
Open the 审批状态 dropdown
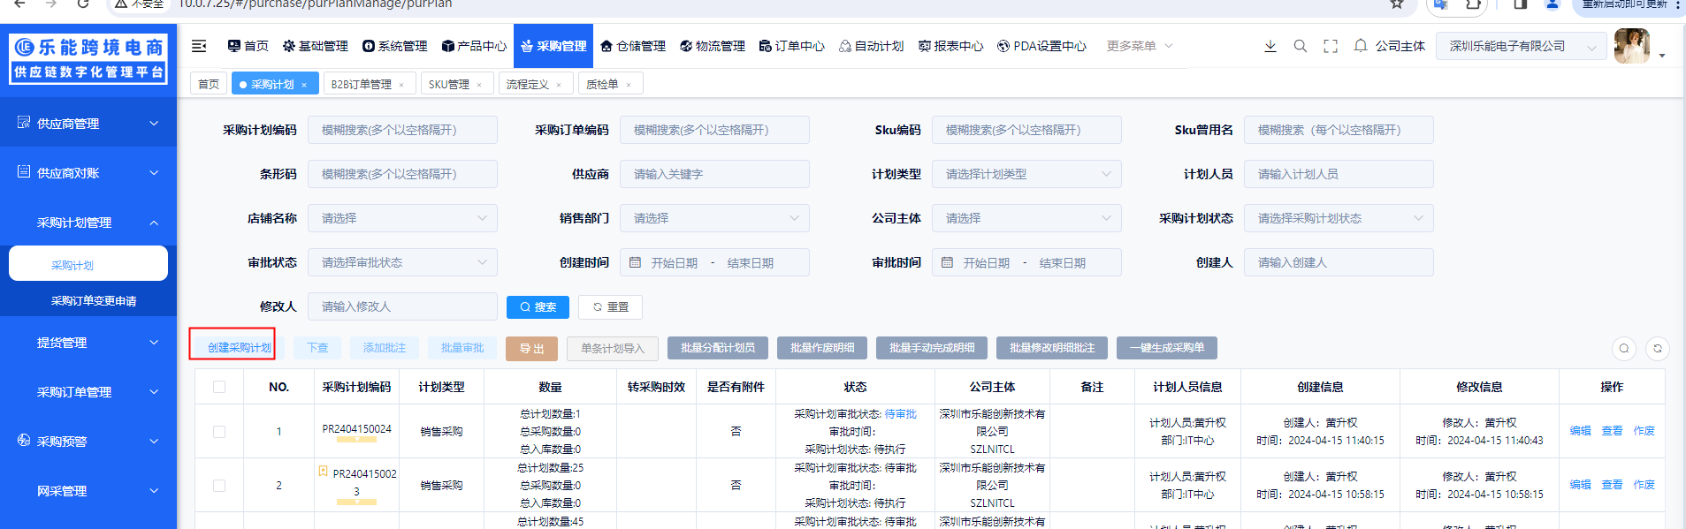tap(402, 262)
